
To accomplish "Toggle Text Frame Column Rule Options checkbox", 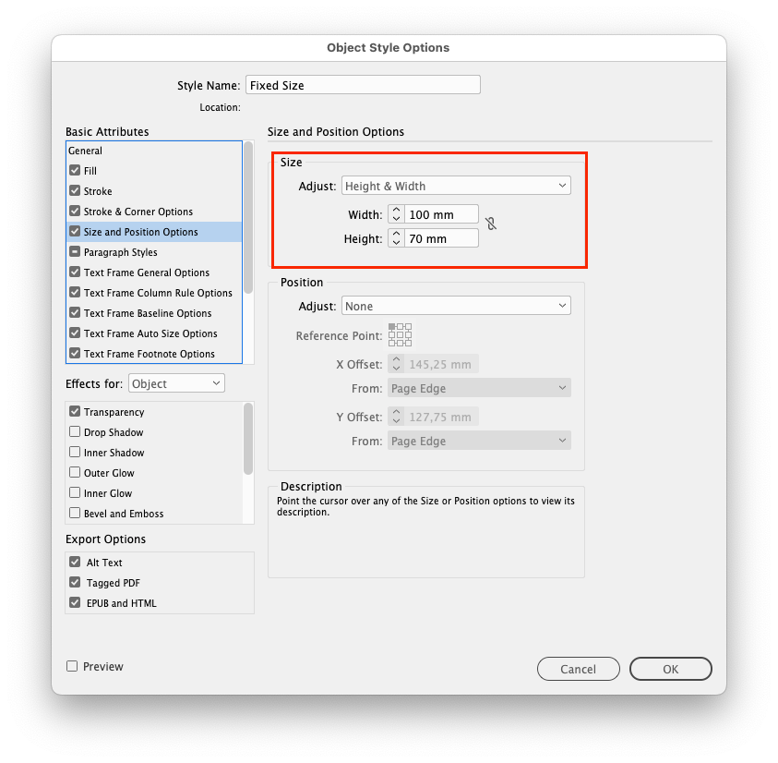I will pos(75,293).
